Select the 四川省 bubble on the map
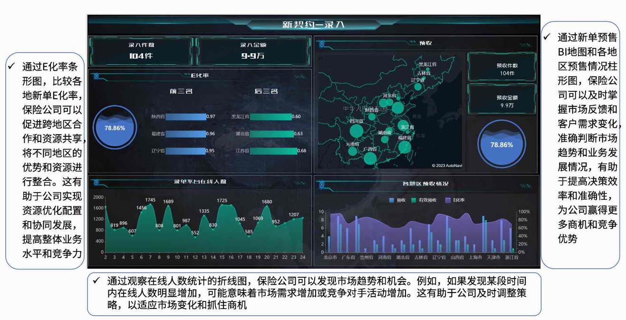 (356, 130)
